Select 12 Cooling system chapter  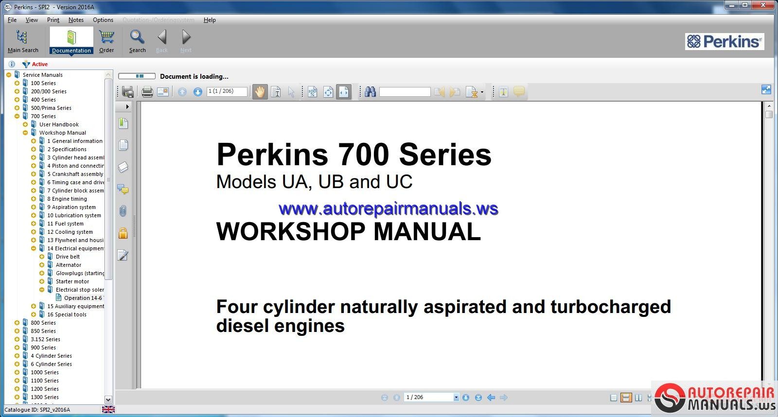coord(70,232)
